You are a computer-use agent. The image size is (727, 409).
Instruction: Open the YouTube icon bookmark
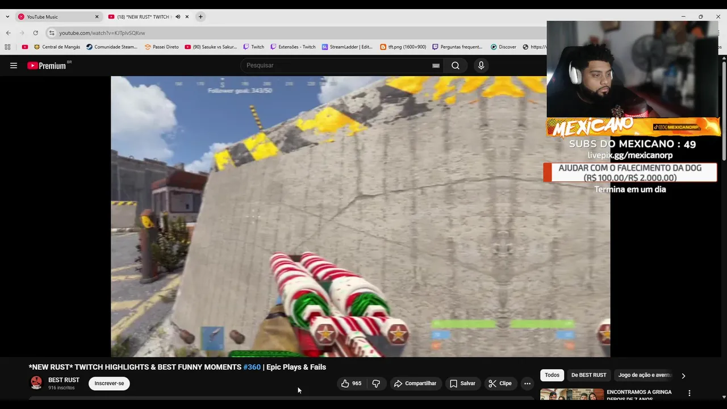click(24, 47)
